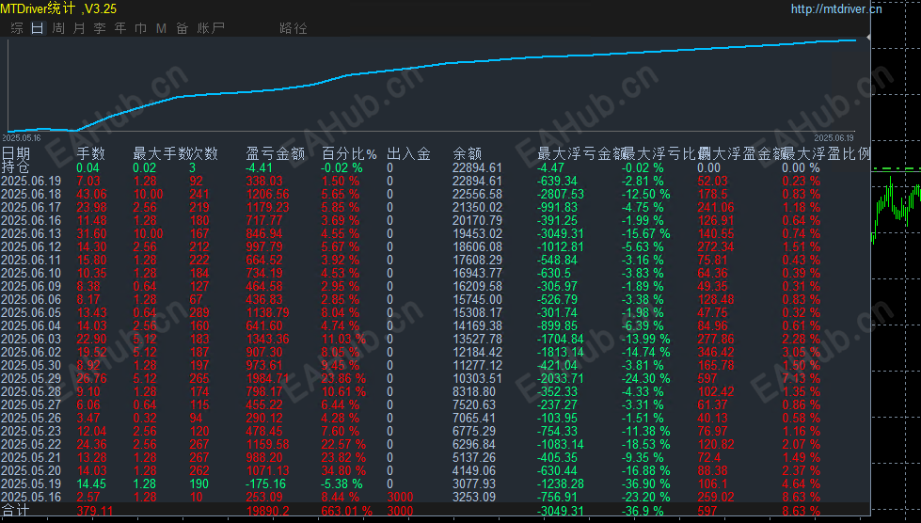Open the 备 tab
The image size is (921, 523).
coord(182,28)
